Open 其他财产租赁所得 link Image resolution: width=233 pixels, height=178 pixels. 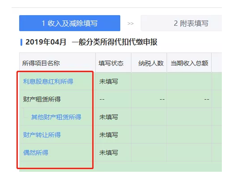[x=56, y=117]
